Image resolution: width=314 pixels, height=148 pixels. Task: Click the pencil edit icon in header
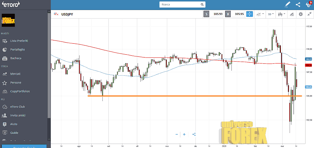pos(288,5)
